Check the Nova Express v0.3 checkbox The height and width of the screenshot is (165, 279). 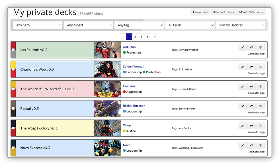tap(13, 148)
